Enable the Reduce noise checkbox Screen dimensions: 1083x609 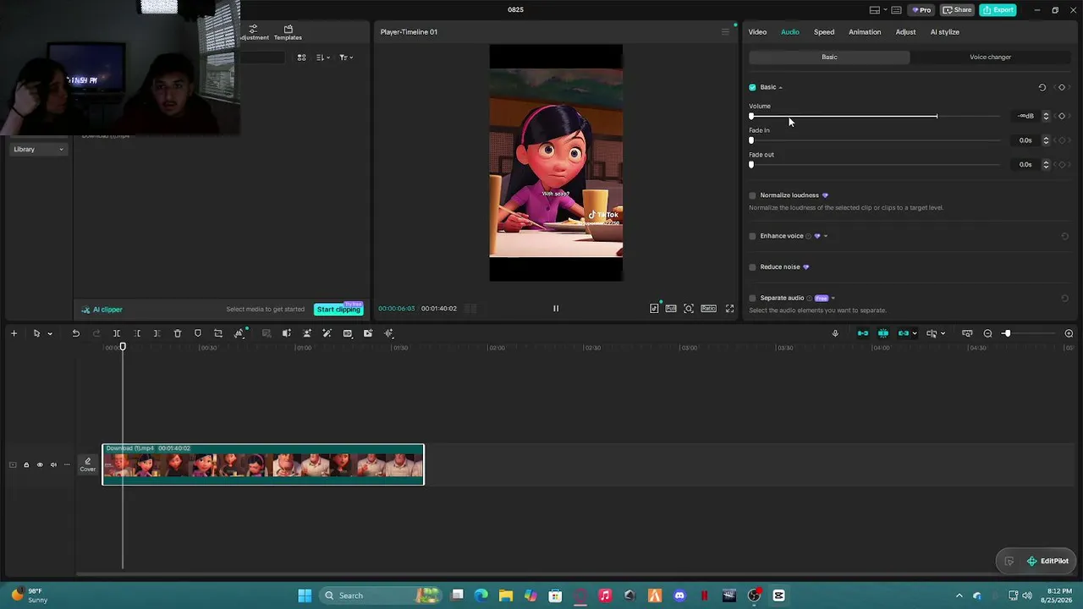pos(752,267)
